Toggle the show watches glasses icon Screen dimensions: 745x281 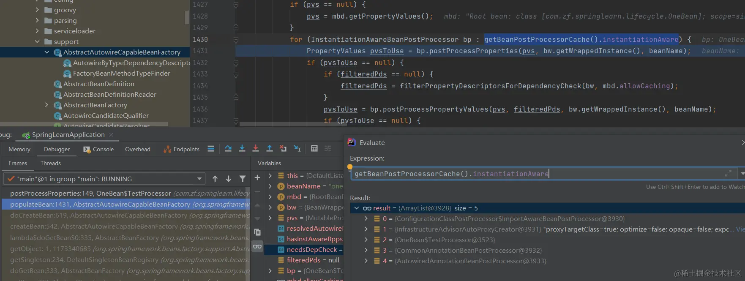pyautogui.click(x=257, y=246)
